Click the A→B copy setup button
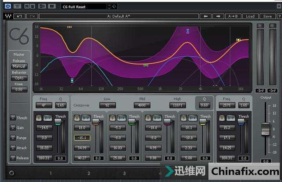Screen dimensions: 282x182 [x=234, y=16]
